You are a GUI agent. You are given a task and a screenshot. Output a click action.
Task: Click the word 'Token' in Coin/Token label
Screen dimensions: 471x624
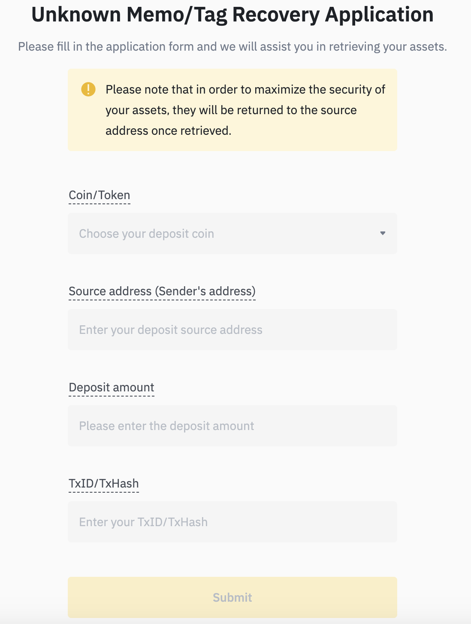115,195
